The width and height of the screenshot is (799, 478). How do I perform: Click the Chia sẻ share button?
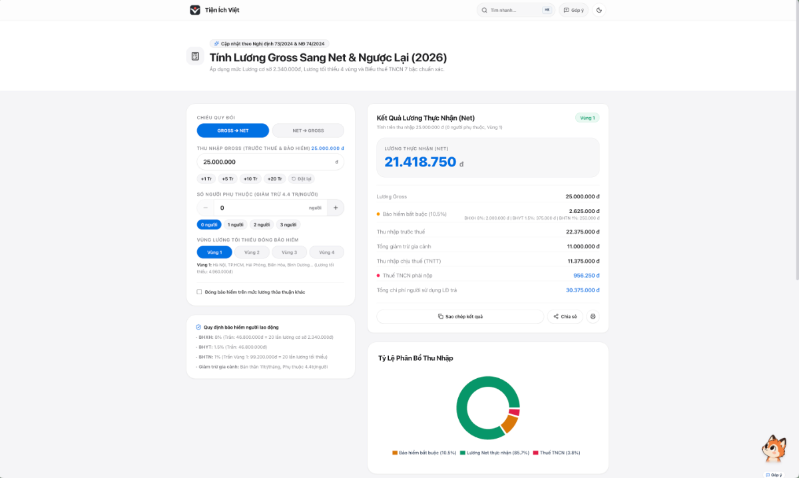pyautogui.click(x=565, y=316)
